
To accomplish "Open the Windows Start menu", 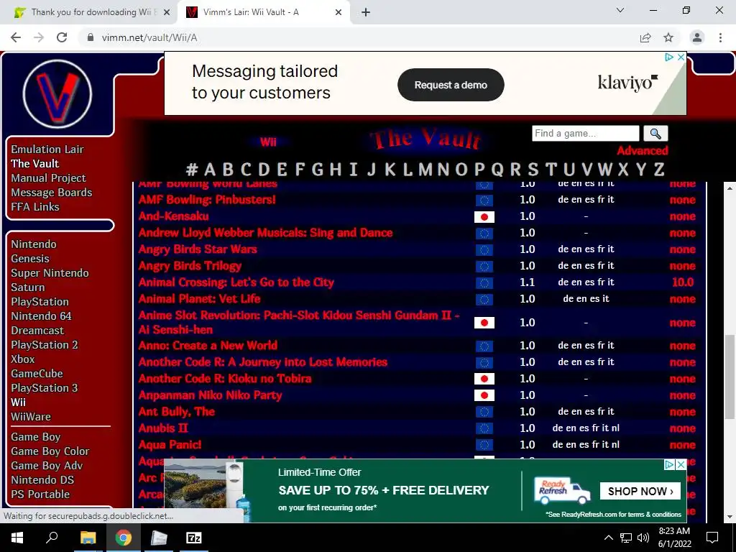I will pos(17,538).
